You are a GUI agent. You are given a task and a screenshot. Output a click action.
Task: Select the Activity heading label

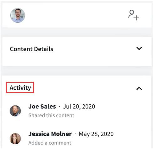20,87
